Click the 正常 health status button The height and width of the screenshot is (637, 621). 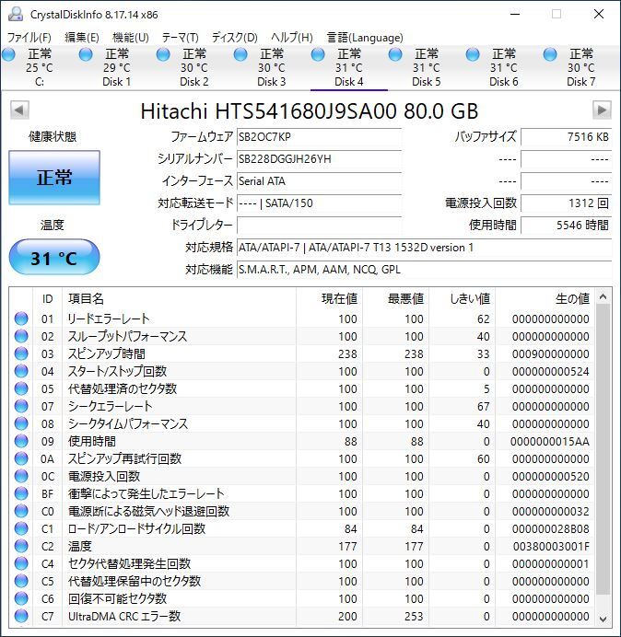click(54, 178)
